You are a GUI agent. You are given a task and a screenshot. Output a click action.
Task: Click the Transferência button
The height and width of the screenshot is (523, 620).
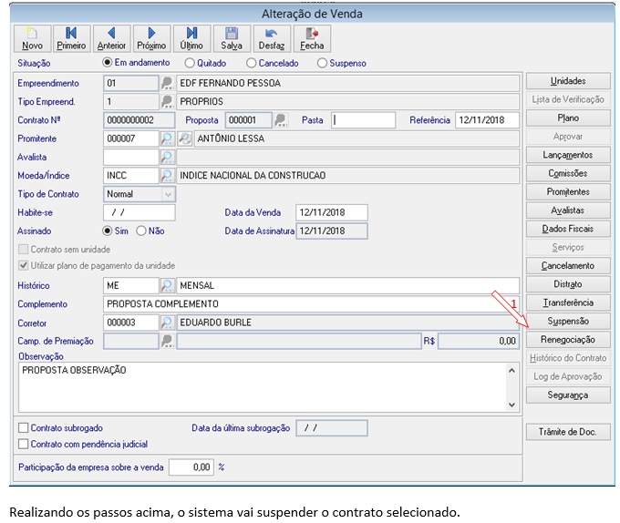point(568,303)
